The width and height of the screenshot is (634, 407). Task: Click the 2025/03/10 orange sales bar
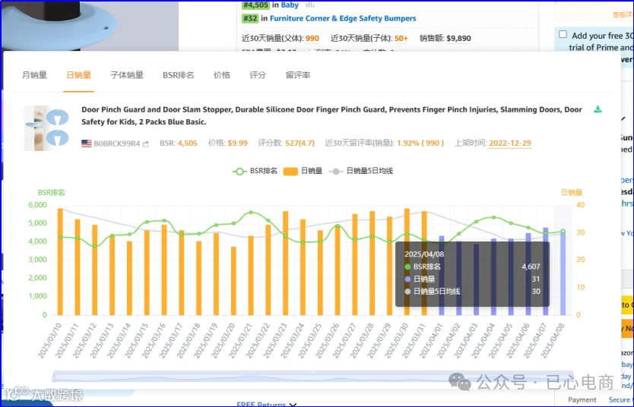pos(60,262)
